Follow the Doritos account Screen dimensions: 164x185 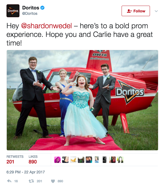coord(136,11)
